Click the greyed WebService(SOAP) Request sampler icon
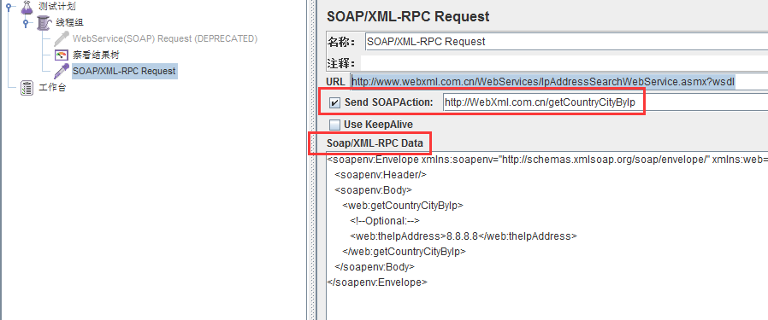 click(62, 38)
